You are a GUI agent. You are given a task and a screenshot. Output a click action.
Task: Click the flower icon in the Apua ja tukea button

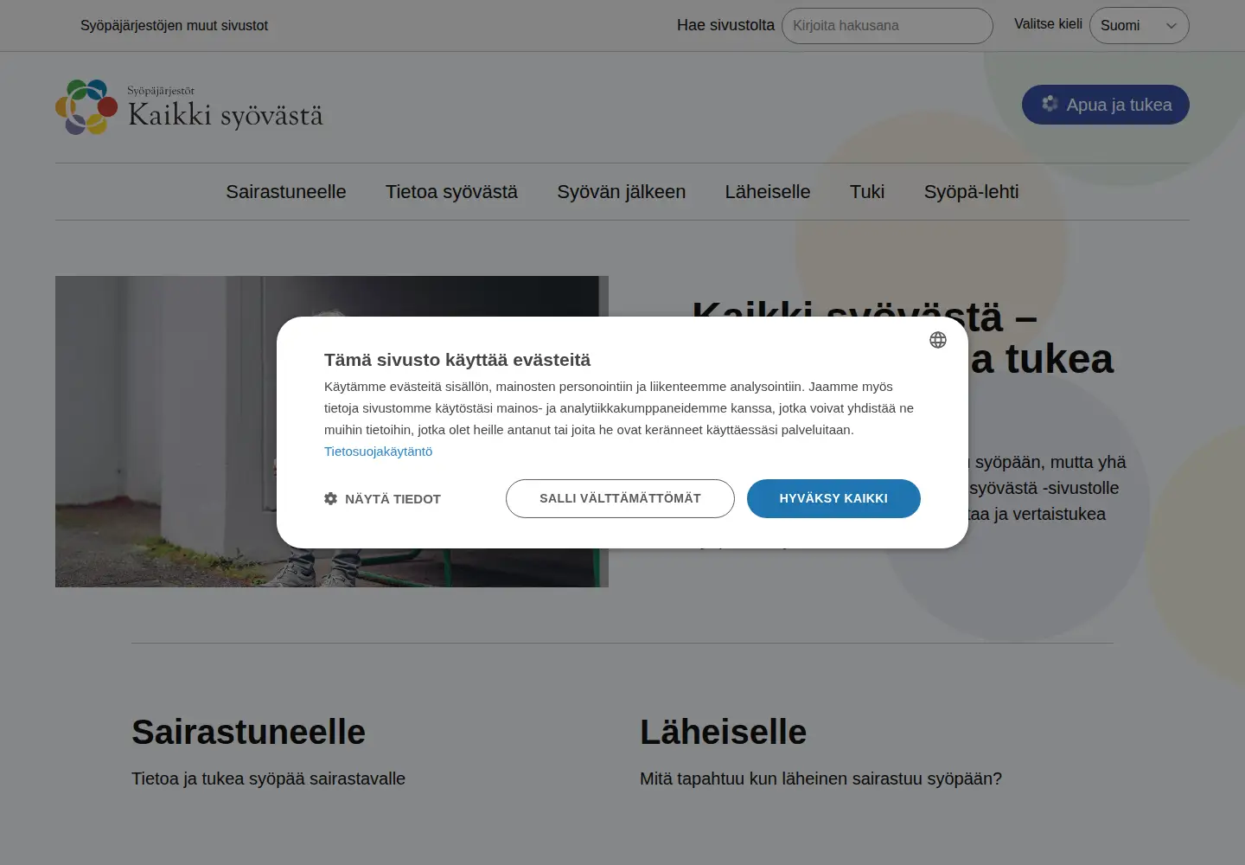[1050, 104]
